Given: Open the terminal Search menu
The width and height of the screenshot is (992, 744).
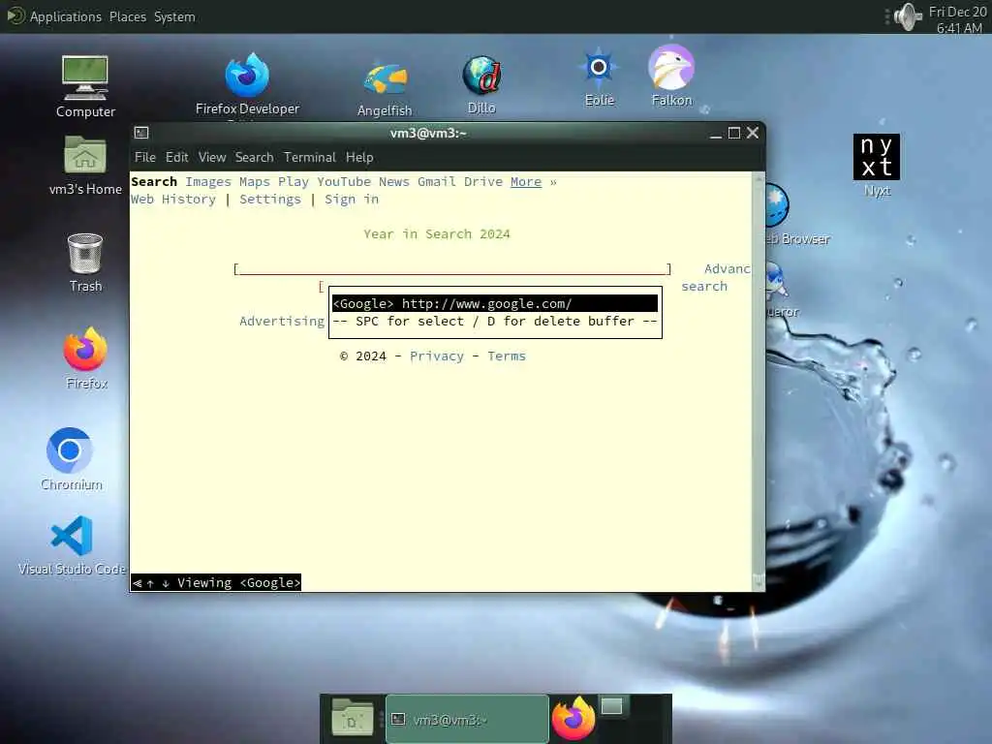Looking at the screenshot, I should pos(255,157).
